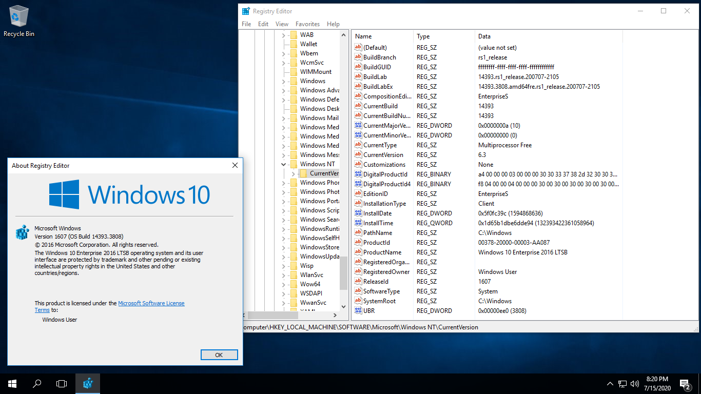
Task: Click the registry path in status bar
Action: [x=359, y=327]
